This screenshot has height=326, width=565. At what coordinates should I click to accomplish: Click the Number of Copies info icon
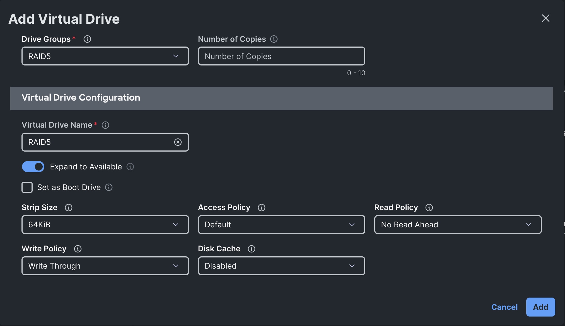pyautogui.click(x=274, y=39)
